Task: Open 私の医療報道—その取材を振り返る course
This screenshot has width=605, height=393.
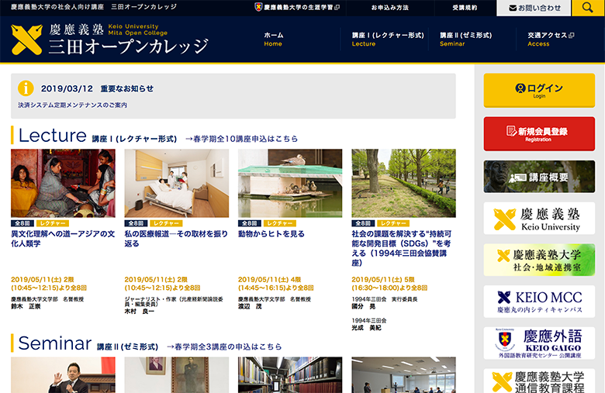Action: click(176, 239)
